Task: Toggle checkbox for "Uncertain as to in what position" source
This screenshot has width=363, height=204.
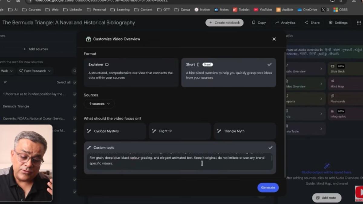Action: click(x=75, y=94)
